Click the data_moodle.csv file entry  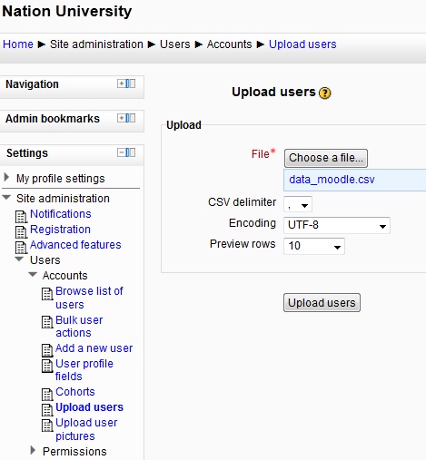coord(332,180)
